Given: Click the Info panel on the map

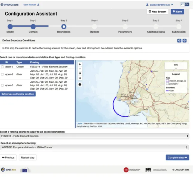Looking at the screenshot, I should click(x=176, y=66).
